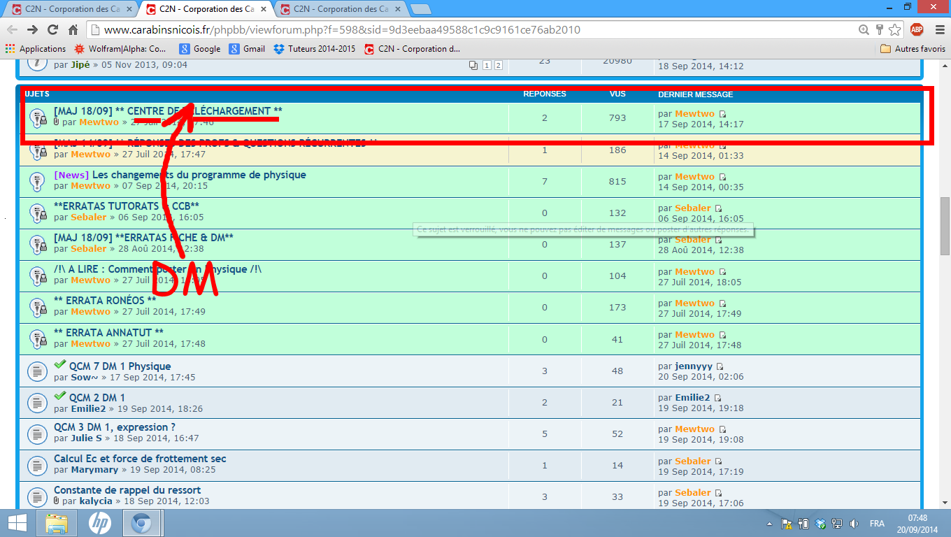Open the Wolfram|Alpha bookmark
951x537 pixels.
pyautogui.click(x=120, y=49)
